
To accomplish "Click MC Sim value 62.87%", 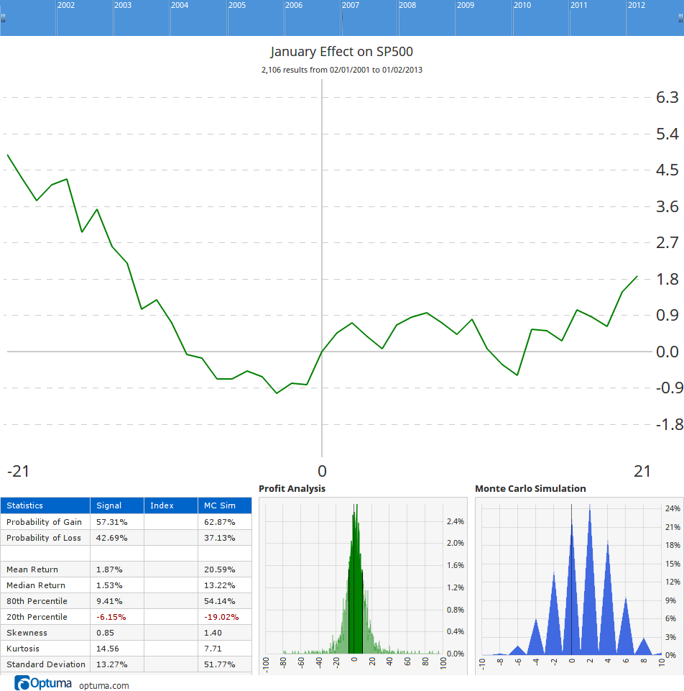I will coord(220,522).
